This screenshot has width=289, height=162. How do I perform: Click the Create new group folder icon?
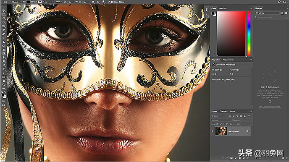click(239, 158)
